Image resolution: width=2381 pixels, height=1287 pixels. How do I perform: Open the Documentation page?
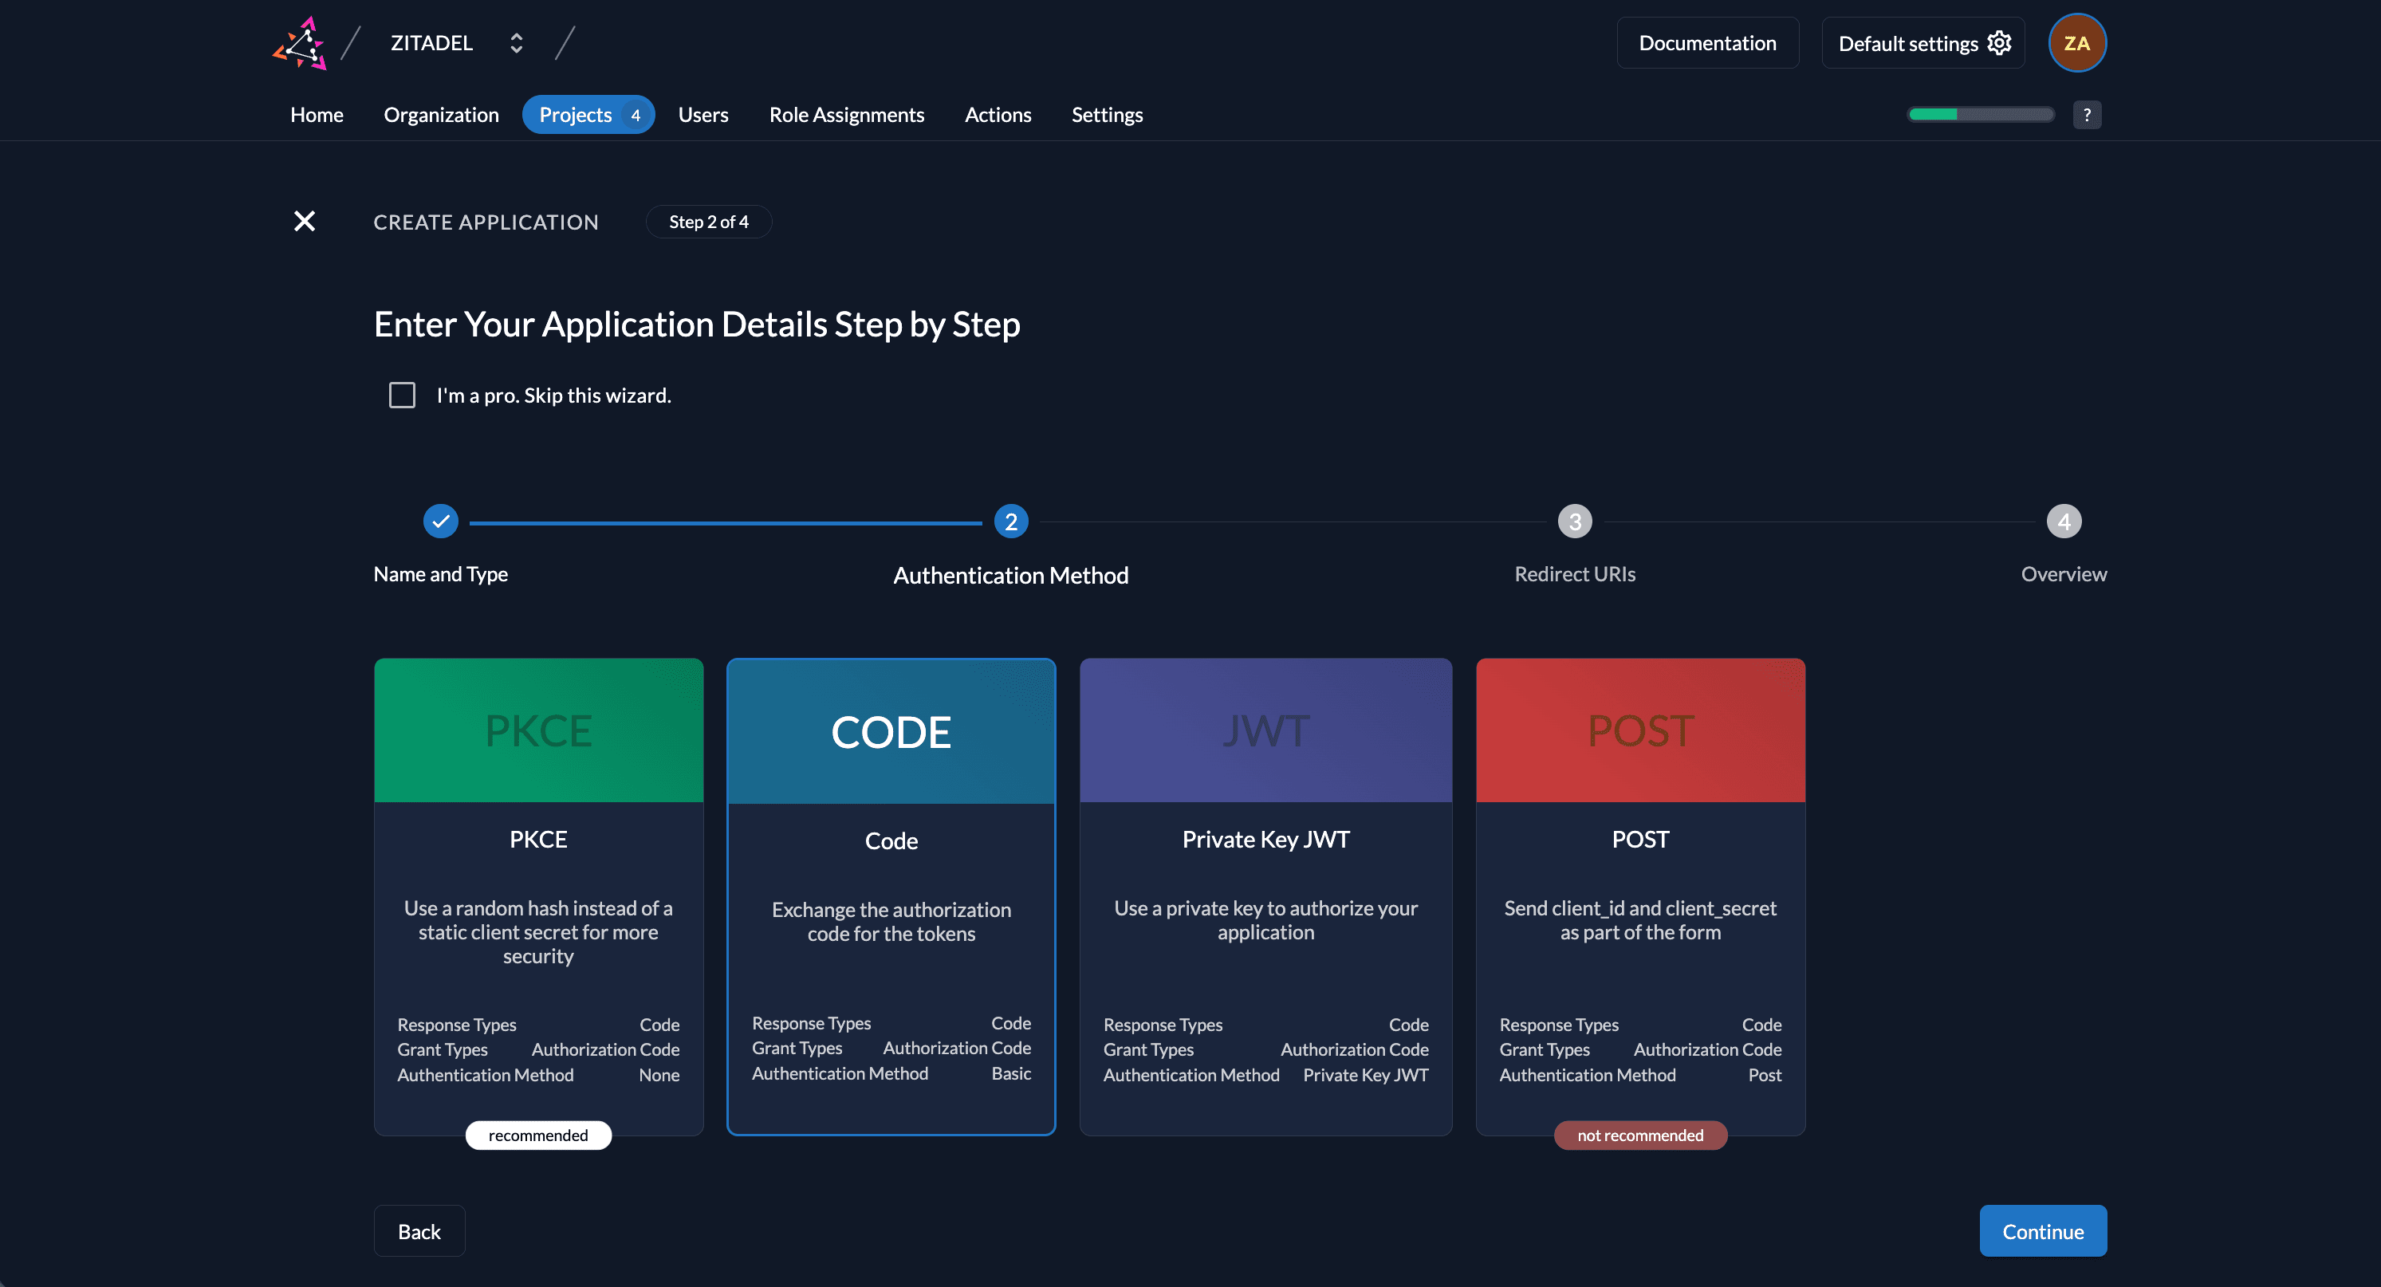click(1707, 41)
